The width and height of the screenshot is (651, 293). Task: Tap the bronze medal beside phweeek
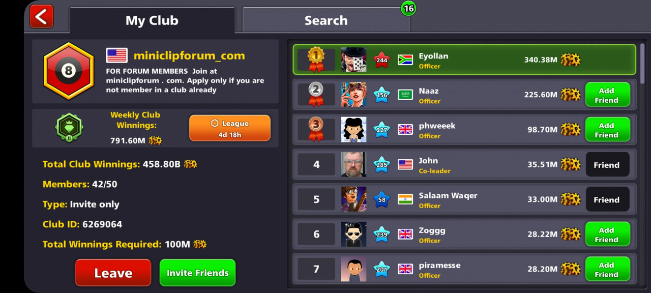pos(316,129)
